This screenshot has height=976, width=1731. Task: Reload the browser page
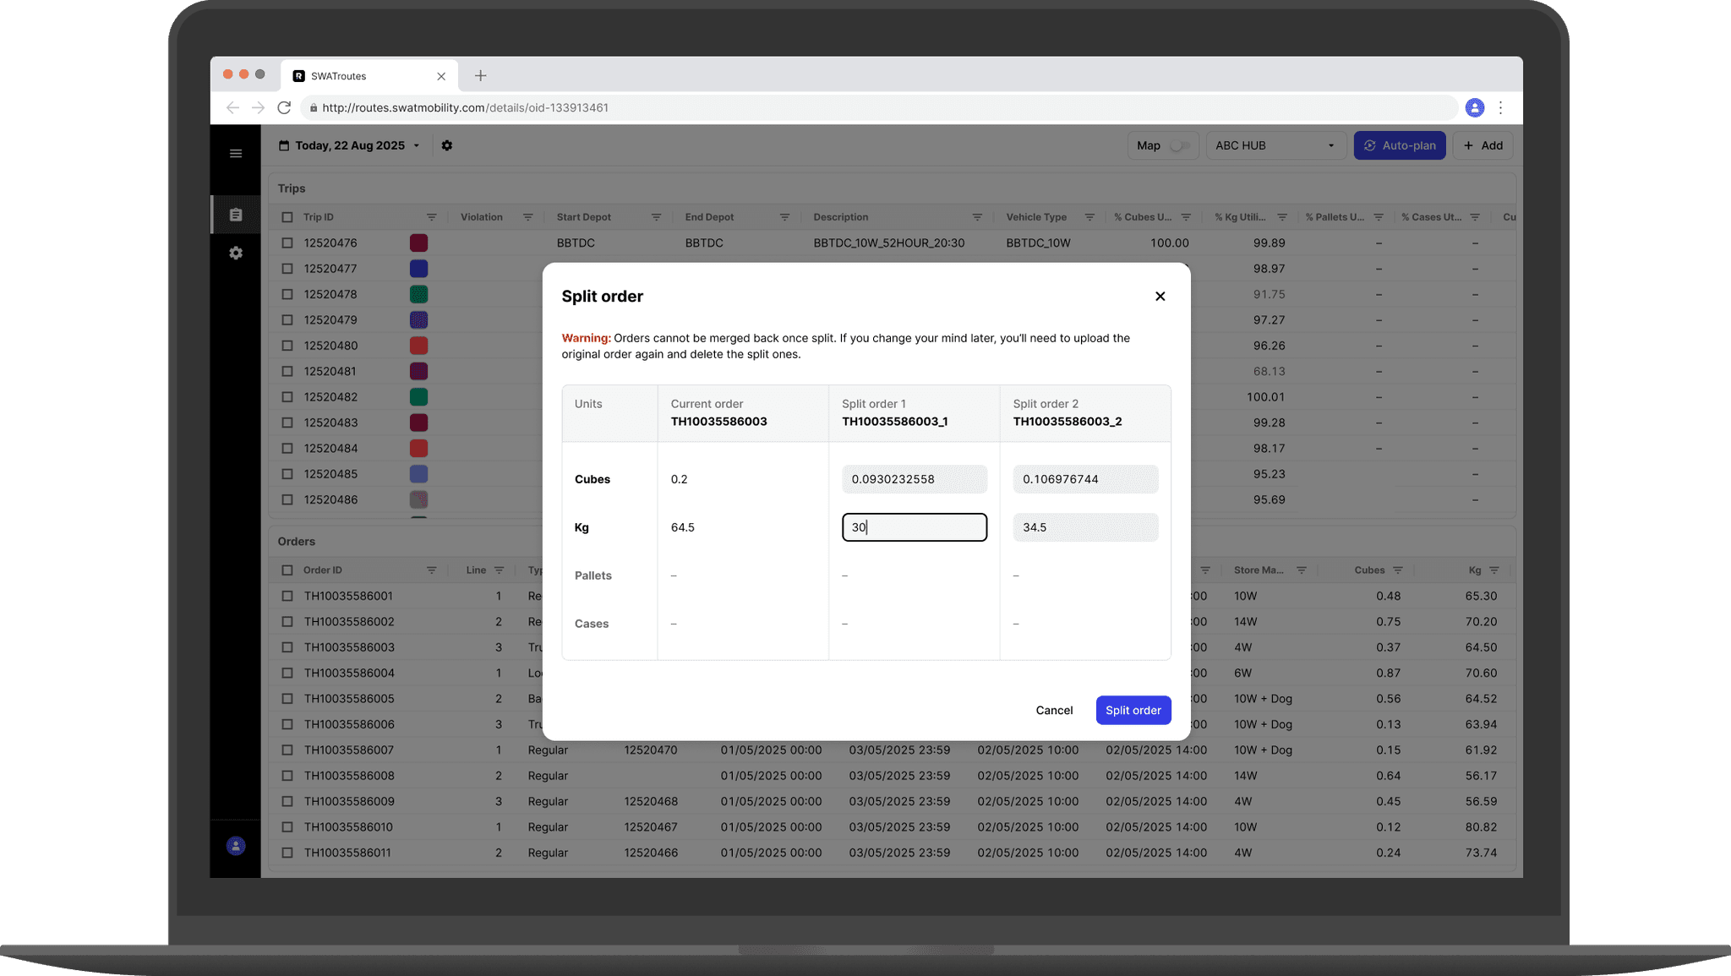point(284,107)
